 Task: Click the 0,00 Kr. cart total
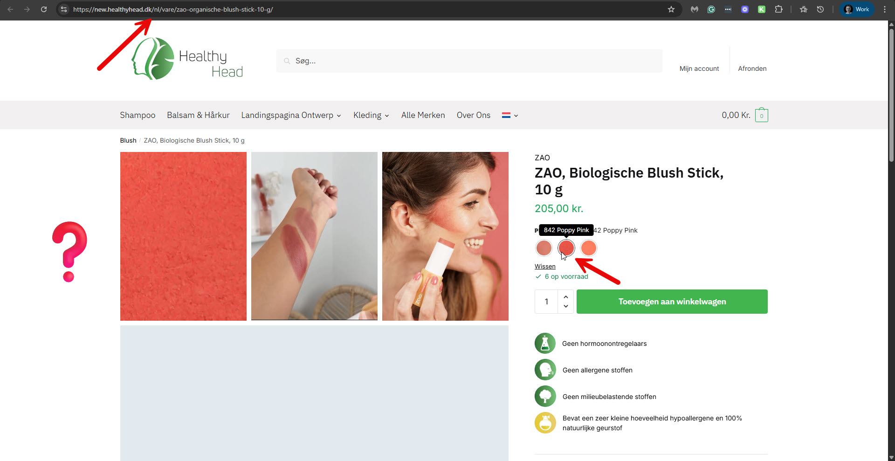736,115
